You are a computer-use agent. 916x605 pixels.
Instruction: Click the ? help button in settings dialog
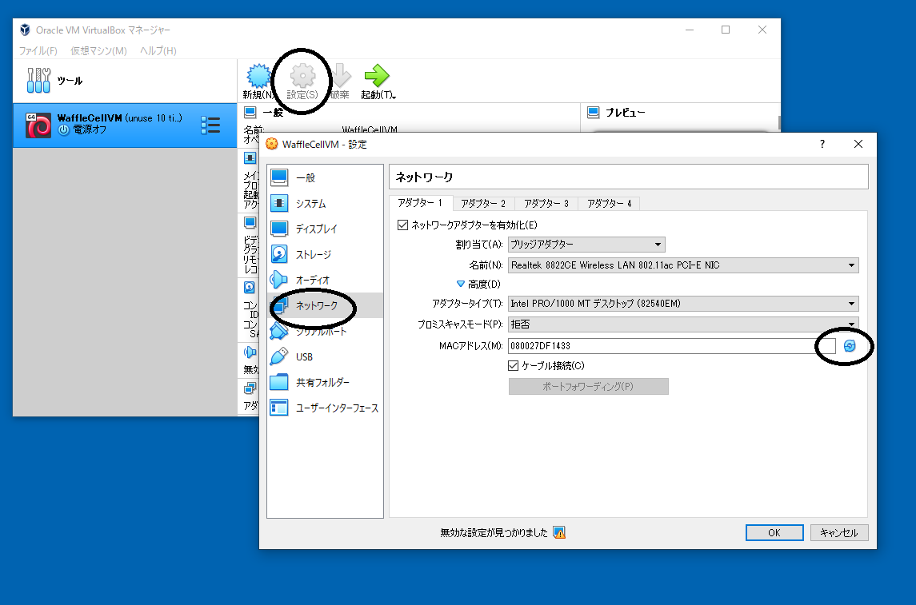point(822,144)
